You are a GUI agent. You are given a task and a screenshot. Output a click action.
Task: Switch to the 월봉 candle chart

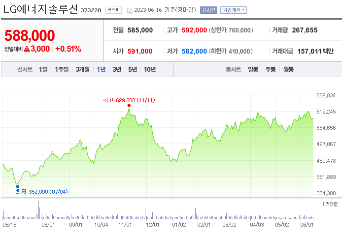[288, 69]
